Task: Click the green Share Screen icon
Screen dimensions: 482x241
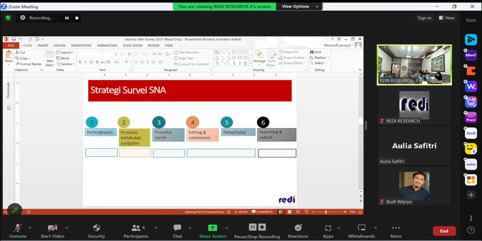Action: pyautogui.click(x=213, y=228)
